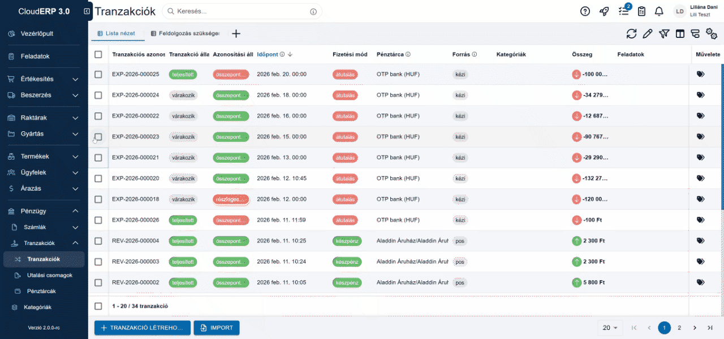Click the rocket icon in header

pyautogui.click(x=604, y=11)
